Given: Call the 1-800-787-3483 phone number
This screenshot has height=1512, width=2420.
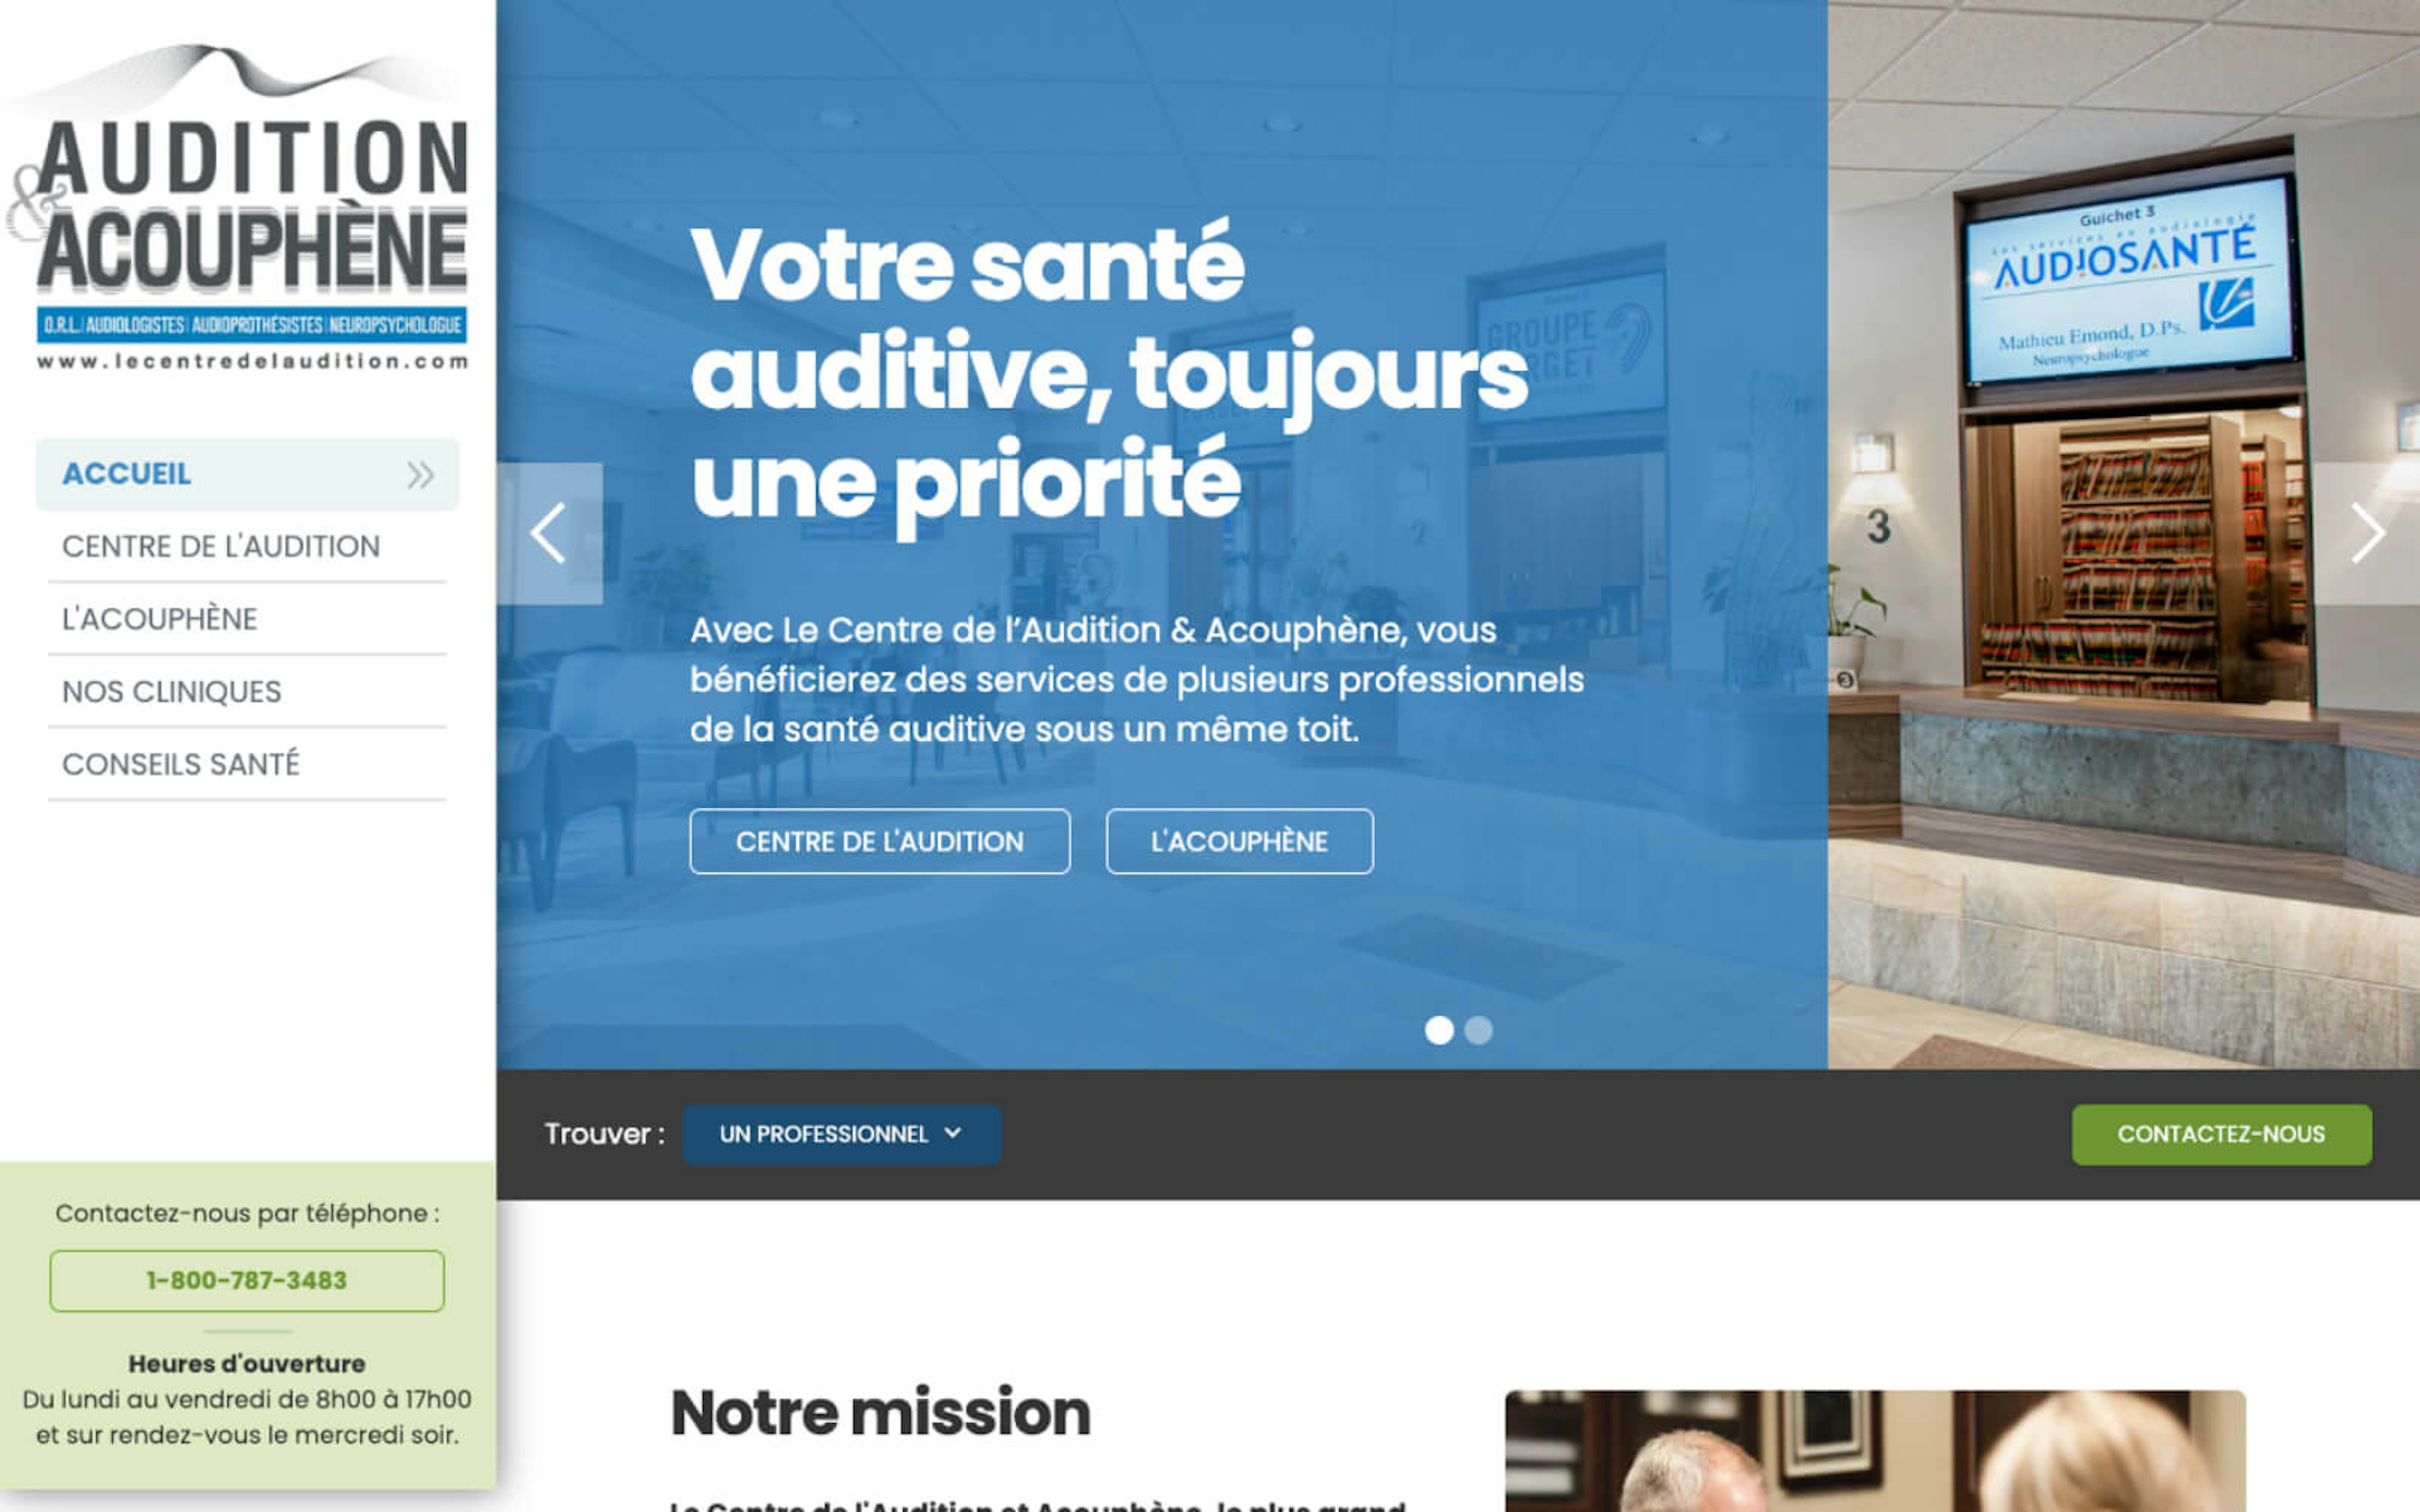Looking at the screenshot, I should (247, 1280).
